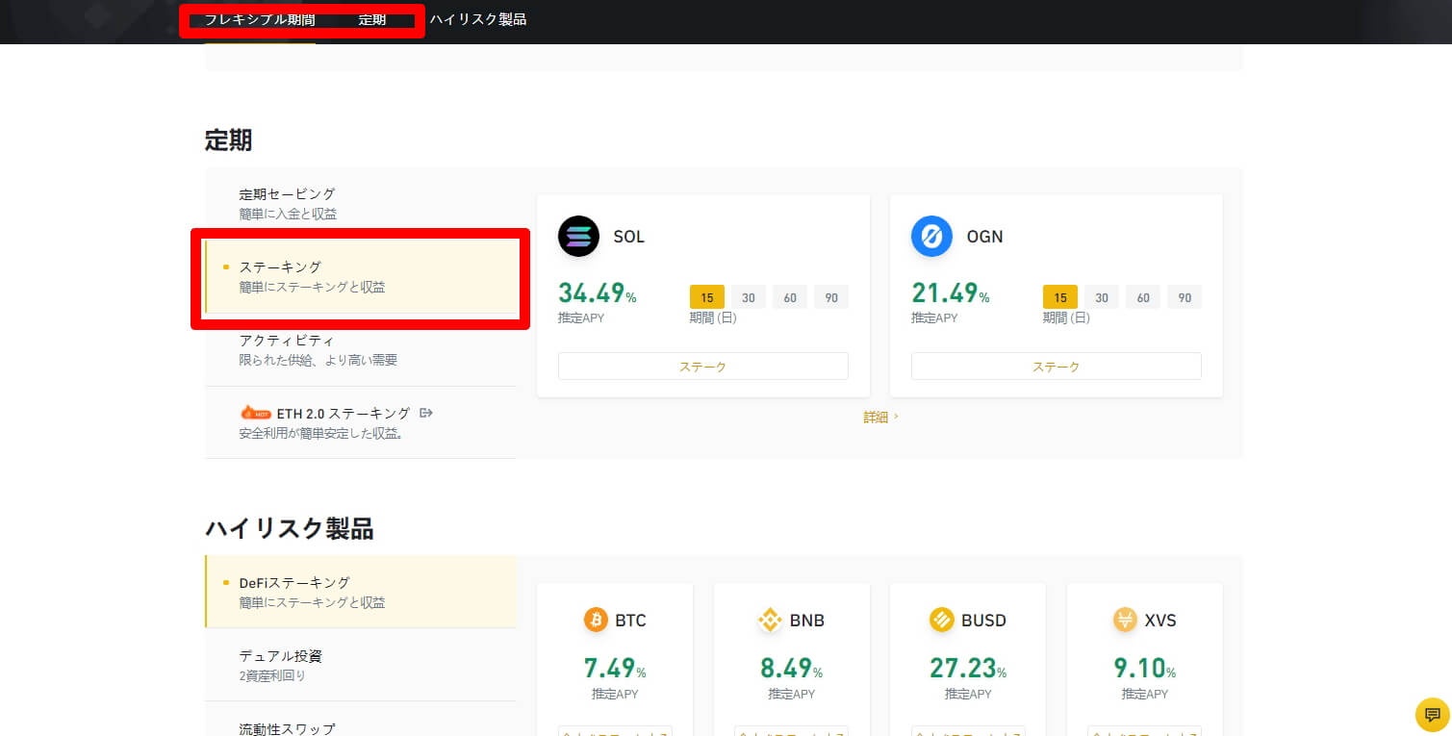The image size is (1452, 736).
Task: Switch to フレキシブル期間 tab
Action: click(259, 20)
